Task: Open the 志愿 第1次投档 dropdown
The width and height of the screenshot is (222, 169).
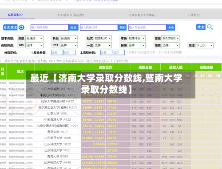Action: click(x=170, y=39)
